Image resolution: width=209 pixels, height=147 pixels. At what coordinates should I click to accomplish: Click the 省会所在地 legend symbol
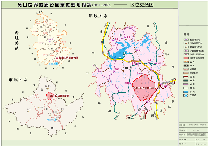point(186,39)
